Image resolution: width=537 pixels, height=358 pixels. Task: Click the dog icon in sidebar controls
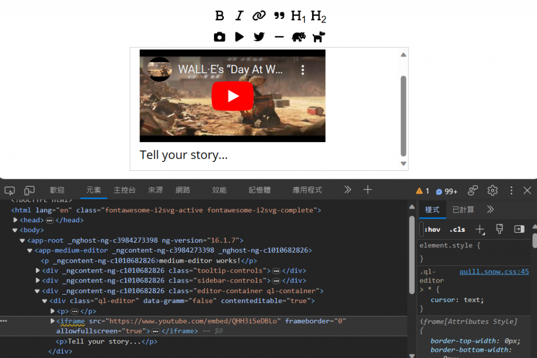pos(318,37)
